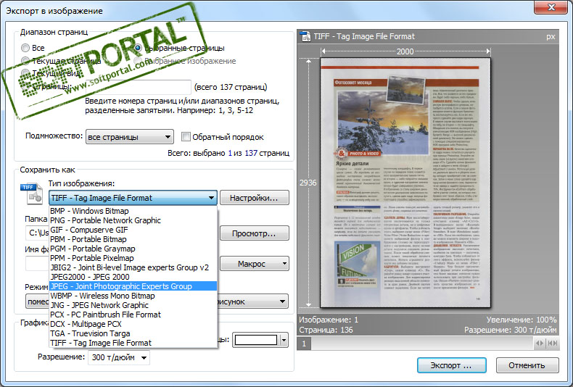The width and height of the screenshot is (573, 387).
Task: Close the export dialog window
Action: (552, 7)
